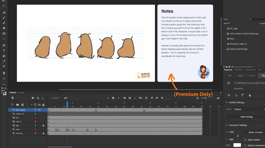Create a new layer in timeline

(x=12, y=105)
